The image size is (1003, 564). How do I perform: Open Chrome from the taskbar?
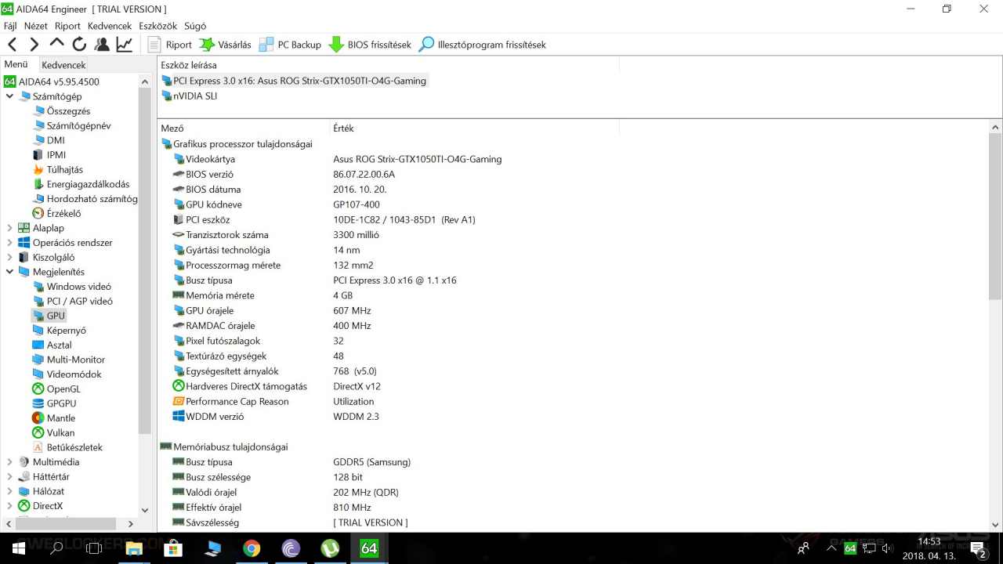pos(252,548)
